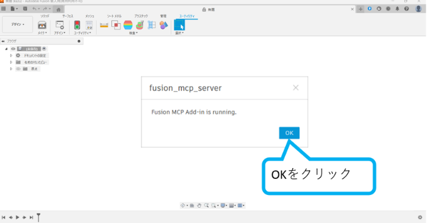427x223 pixels.
Task: Click the traffic light utility icon
Action: point(77,25)
